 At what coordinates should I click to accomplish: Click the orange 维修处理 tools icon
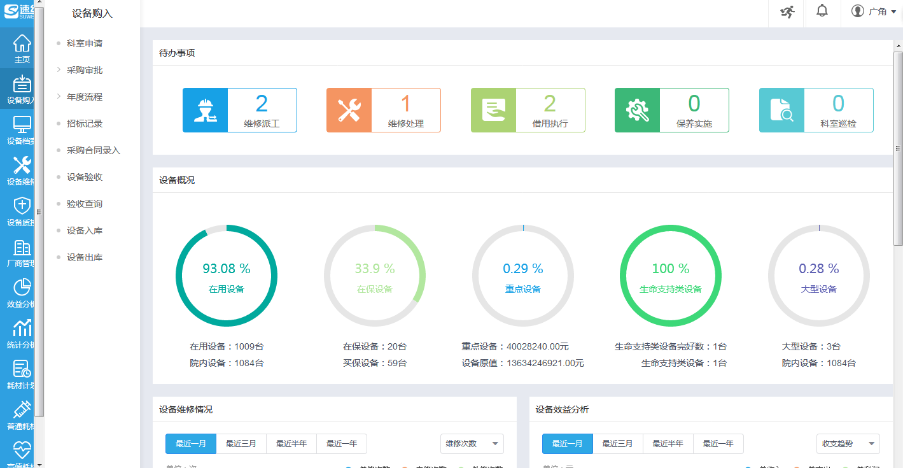[x=349, y=110]
